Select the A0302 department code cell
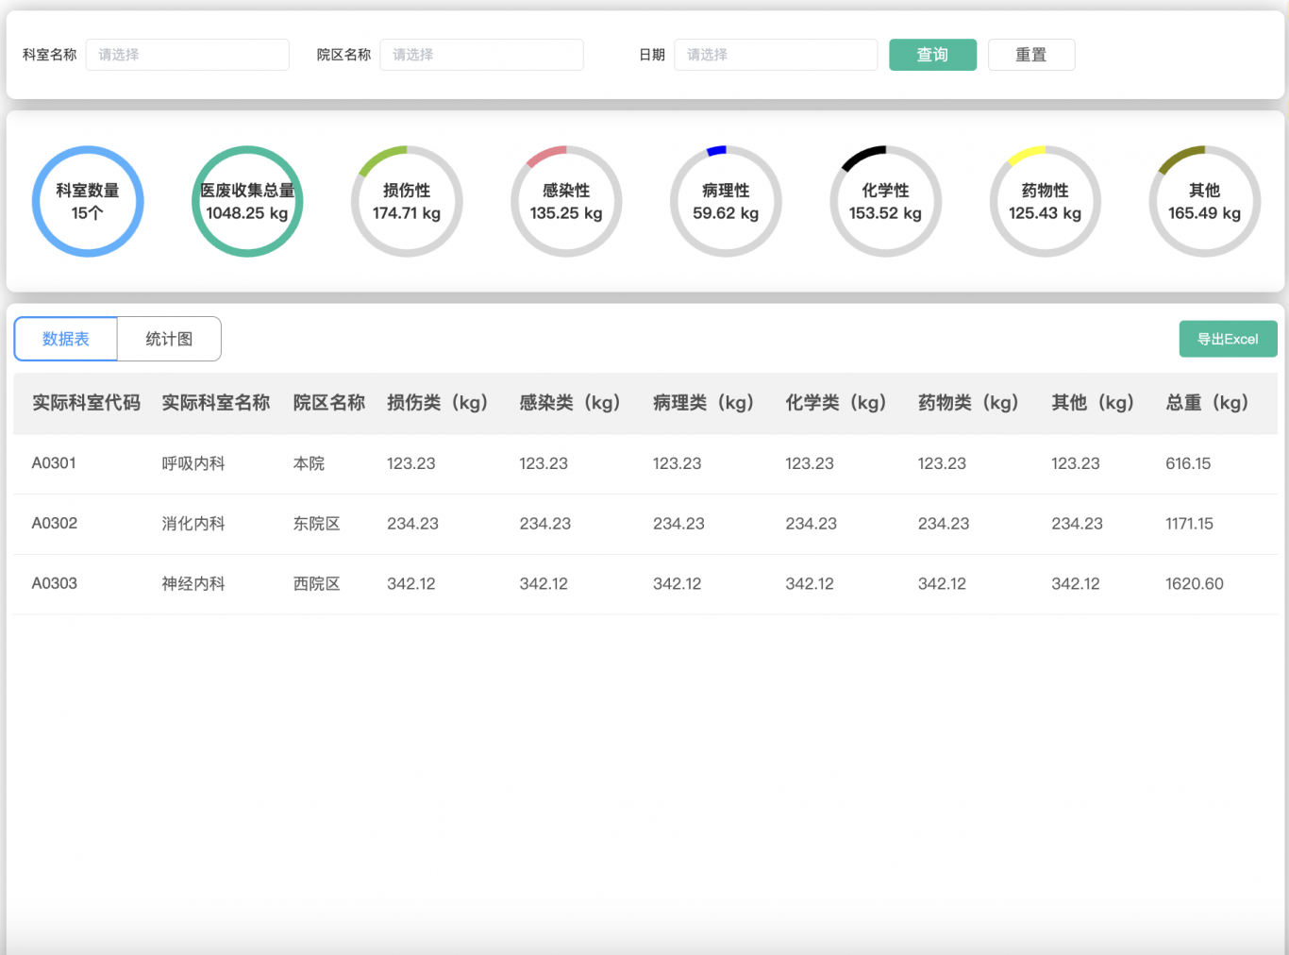 pos(55,524)
